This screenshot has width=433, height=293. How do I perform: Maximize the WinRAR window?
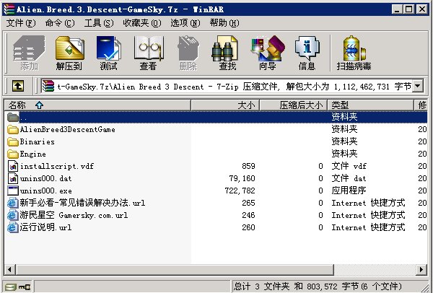[x=409, y=9]
